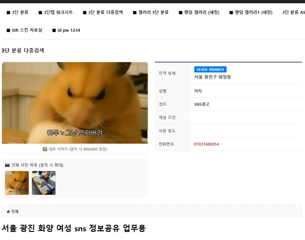Open 랜덤 갤러리1 (새창) link
This screenshot has width=305, height=240.
[251, 13]
